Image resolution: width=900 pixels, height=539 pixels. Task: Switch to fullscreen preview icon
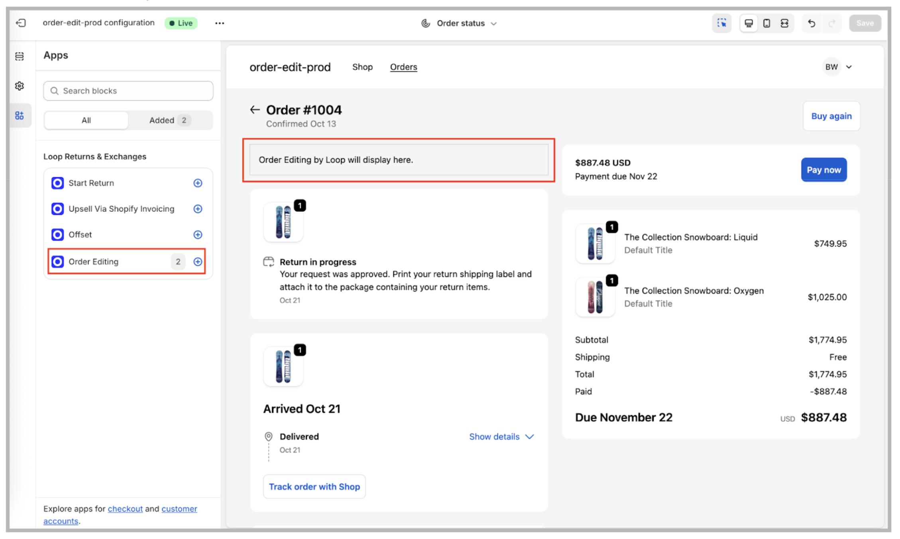click(784, 23)
